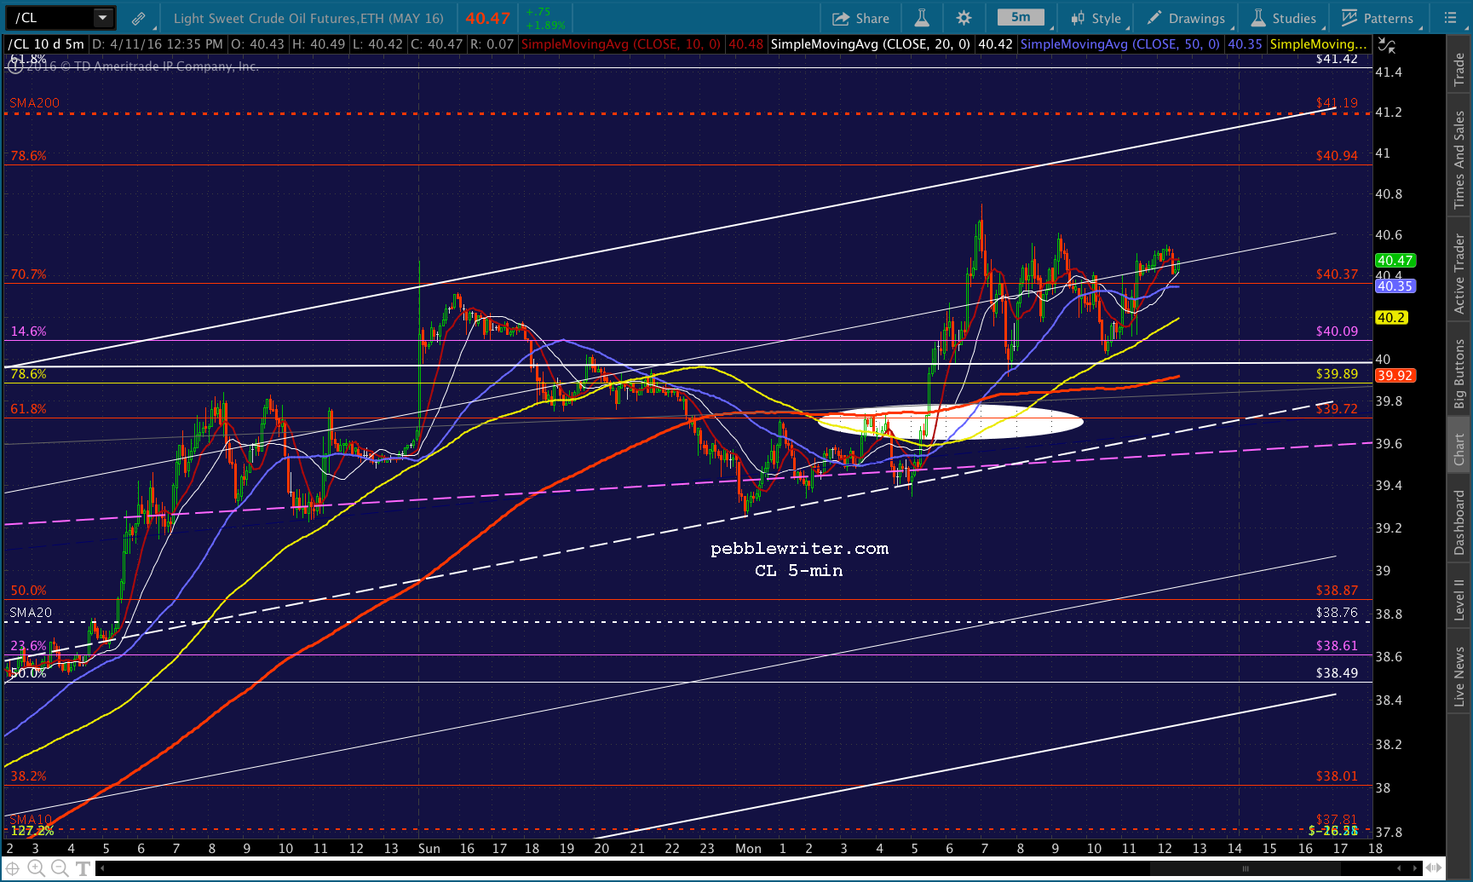The height and width of the screenshot is (882, 1473).
Task: Click the SMA20 level label
Action: (x=31, y=613)
